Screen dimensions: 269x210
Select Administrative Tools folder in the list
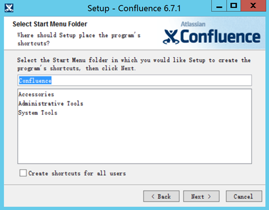51,103
